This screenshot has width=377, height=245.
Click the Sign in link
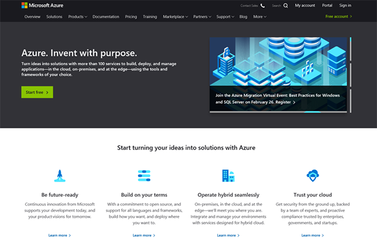(345, 5)
